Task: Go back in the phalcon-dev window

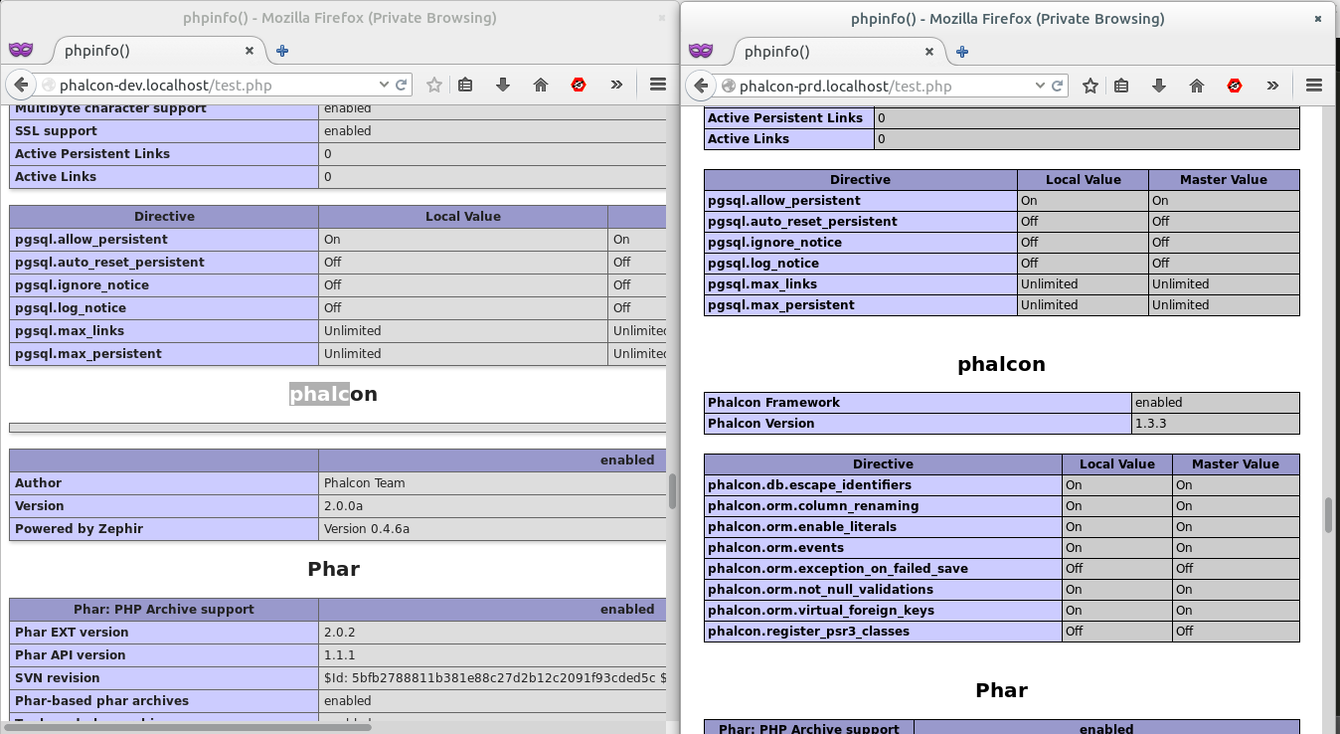Action: [23, 86]
